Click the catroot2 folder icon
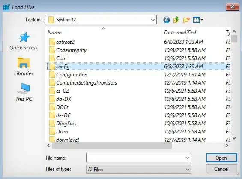This screenshot has width=242, height=179. coord(52,42)
